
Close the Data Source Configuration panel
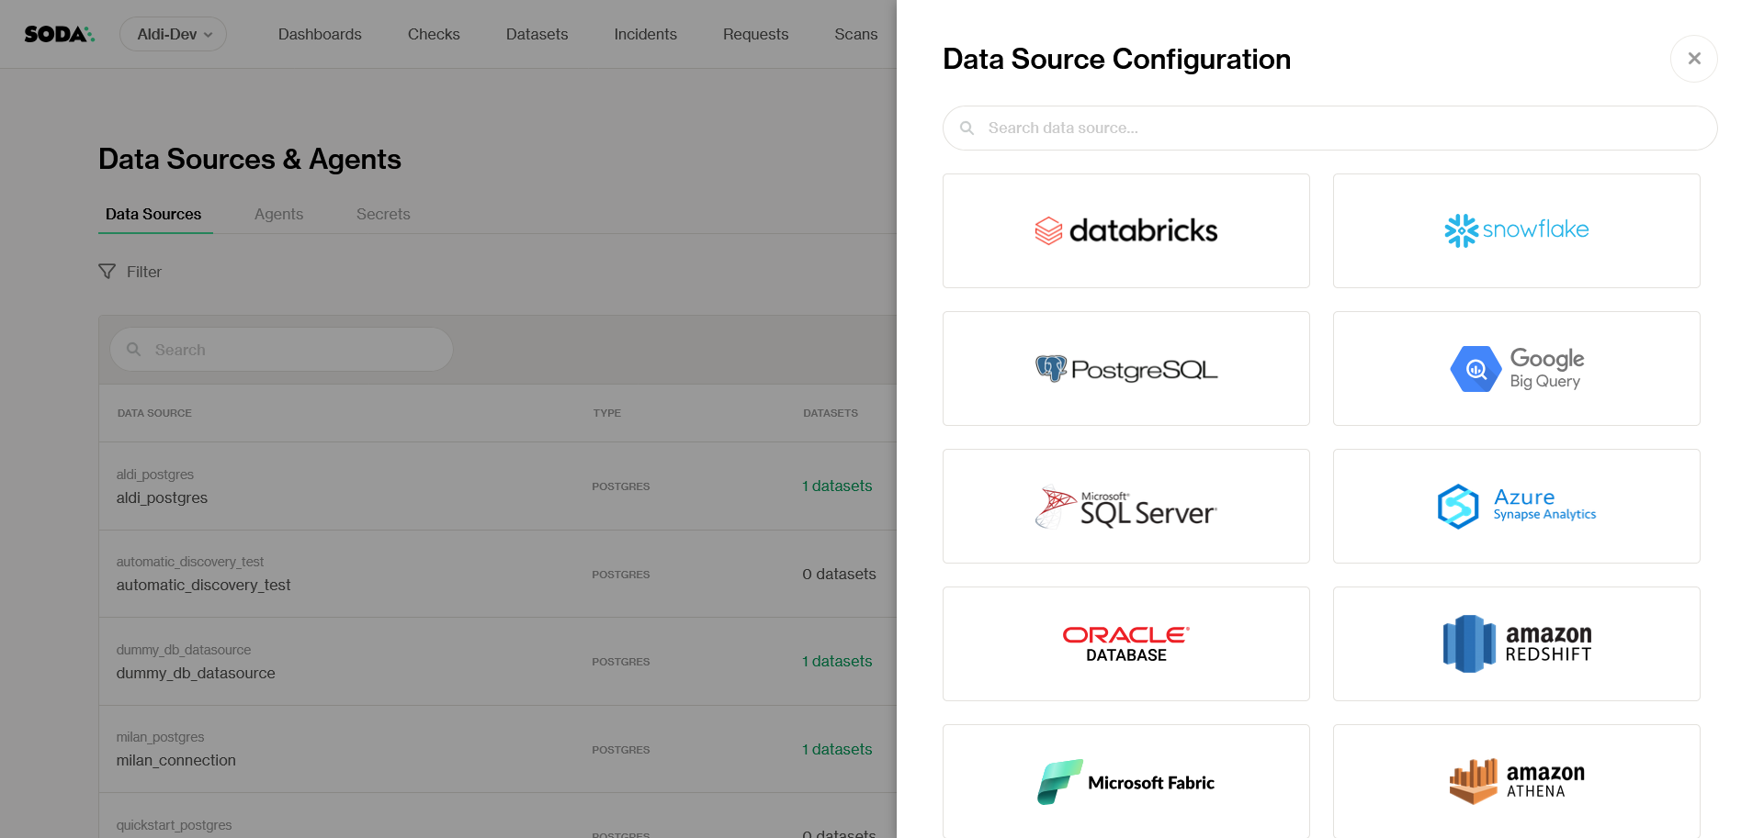point(1693,59)
